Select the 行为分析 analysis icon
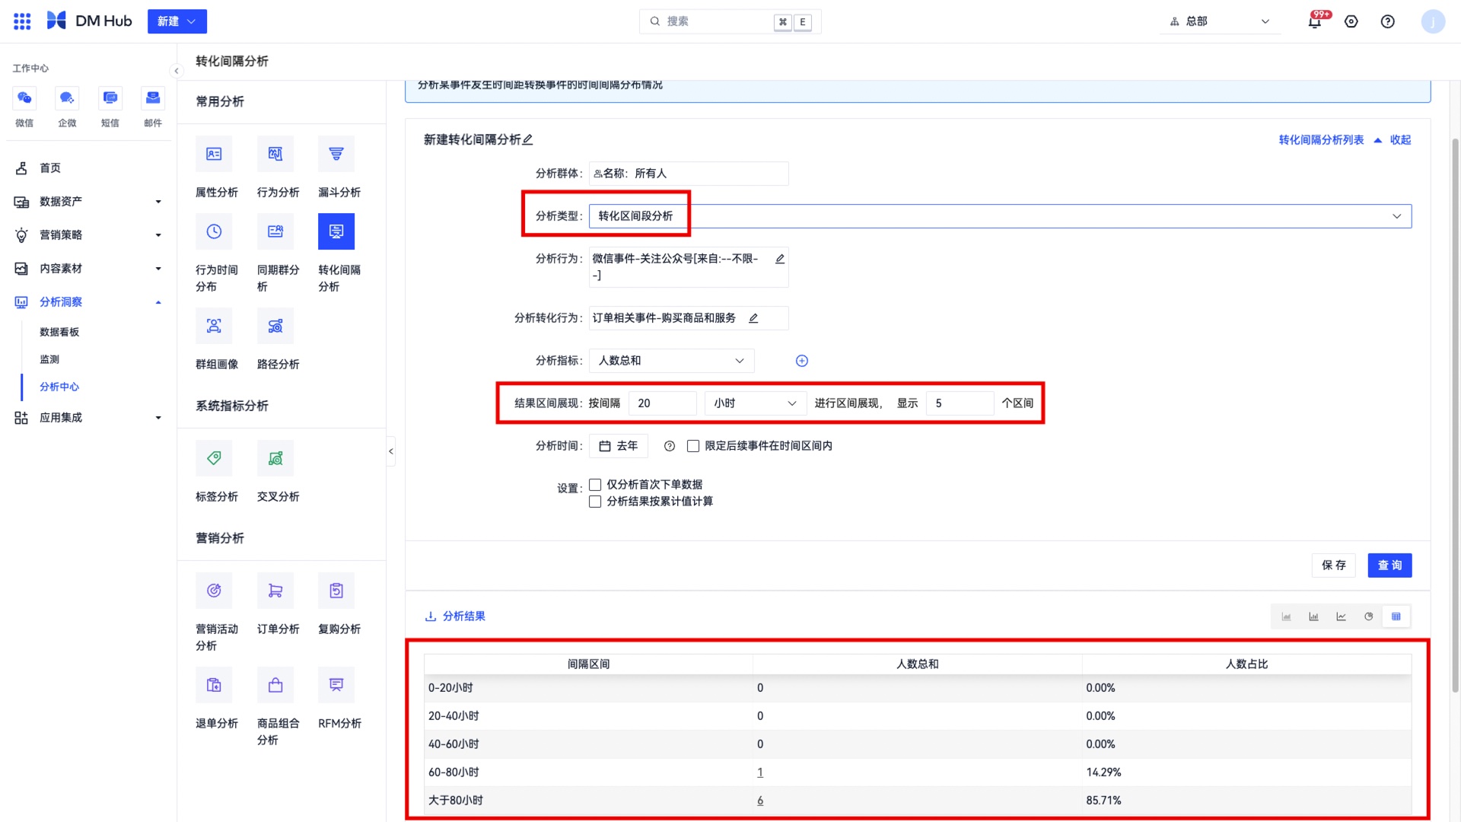 pyautogui.click(x=275, y=154)
